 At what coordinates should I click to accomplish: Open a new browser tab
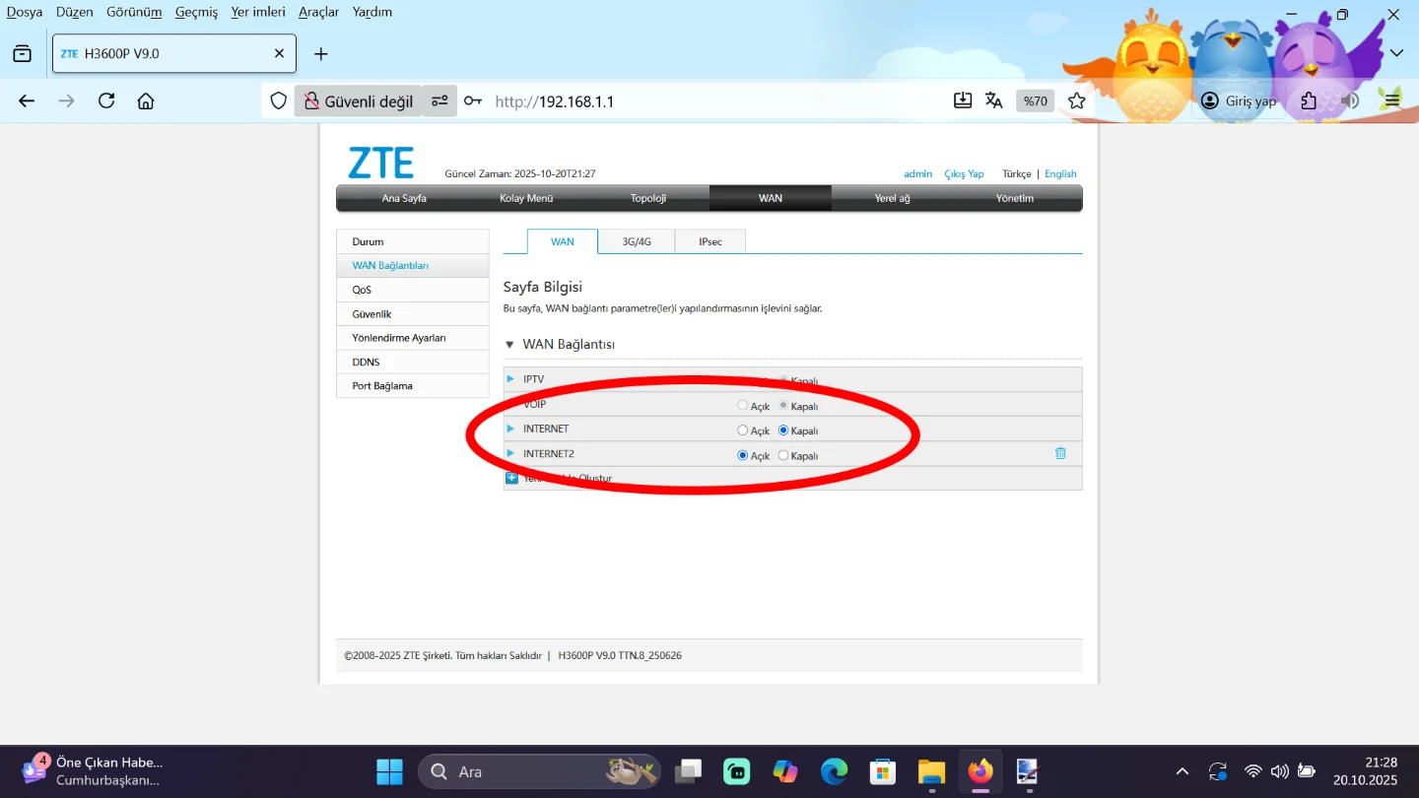point(321,54)
